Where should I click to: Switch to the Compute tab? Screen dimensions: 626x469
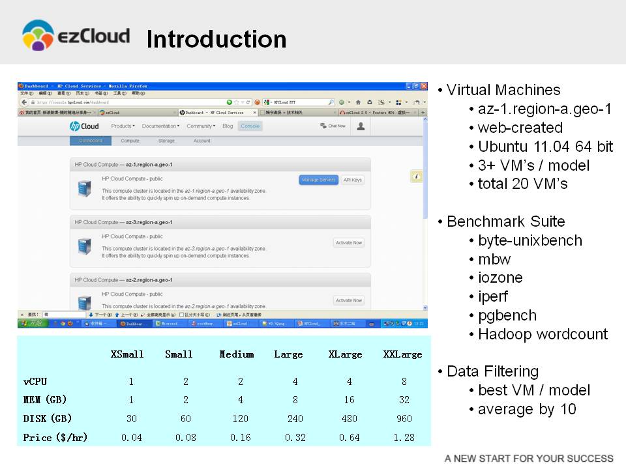130,141
